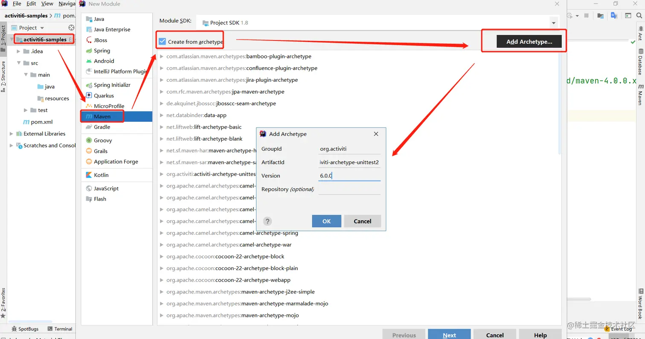Select the Groovy module icon
Screen dimensions: 645x339
(89, 141)
